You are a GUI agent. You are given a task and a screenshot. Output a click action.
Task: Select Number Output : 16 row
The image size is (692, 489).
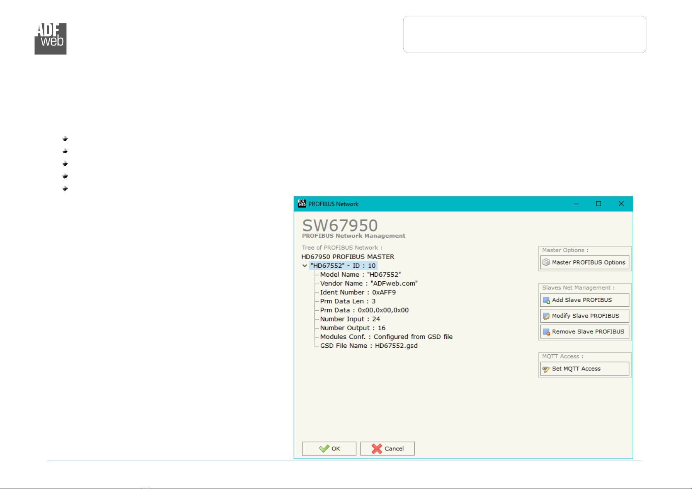click(x=353, y=328)
